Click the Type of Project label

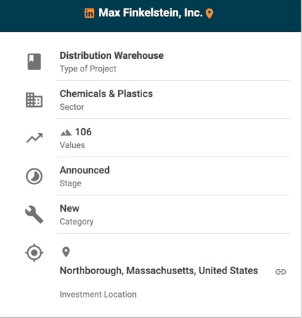point(88,69)
